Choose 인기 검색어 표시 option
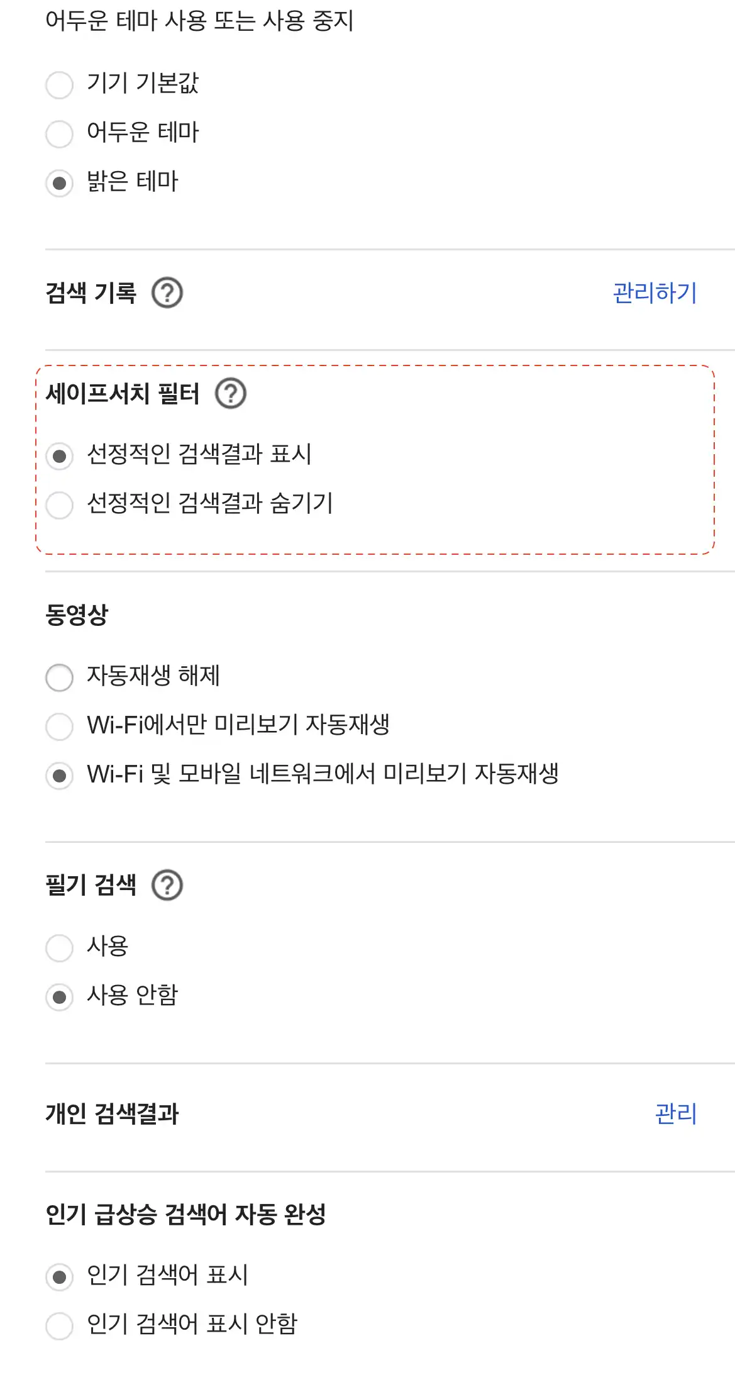 point(59,1276)
